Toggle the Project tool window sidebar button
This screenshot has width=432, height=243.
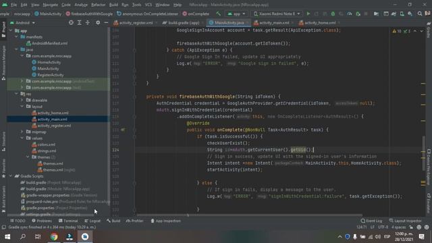3,29
